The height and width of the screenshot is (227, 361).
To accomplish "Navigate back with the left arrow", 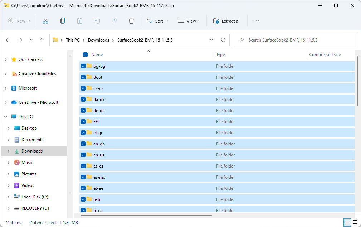I will click(x=8, y=40).
